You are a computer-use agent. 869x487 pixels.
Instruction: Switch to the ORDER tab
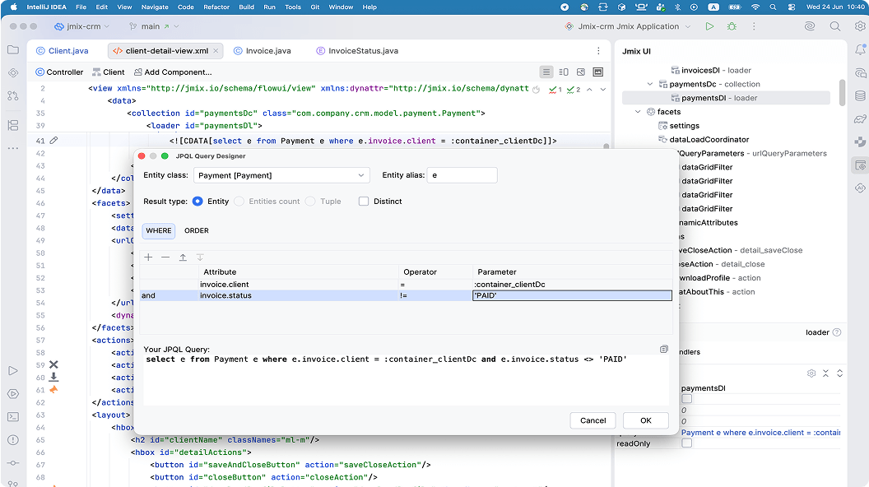click(x=196, y=230)
